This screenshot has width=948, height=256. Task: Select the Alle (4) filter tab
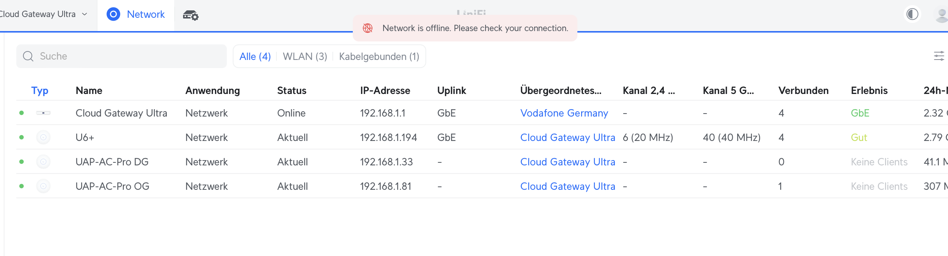[x=255, y=56]
